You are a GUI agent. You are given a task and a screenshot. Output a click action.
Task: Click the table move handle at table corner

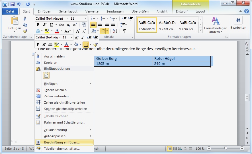(33, 54)
